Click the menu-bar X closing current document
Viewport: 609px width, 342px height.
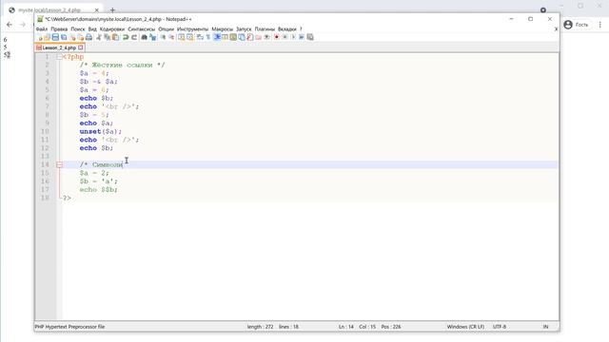[x=556, y=29]
